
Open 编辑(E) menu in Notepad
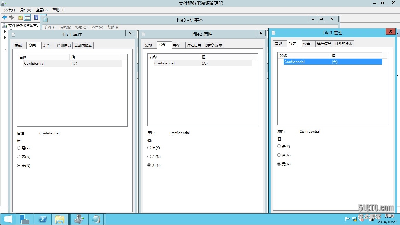(x=65, y=28)
